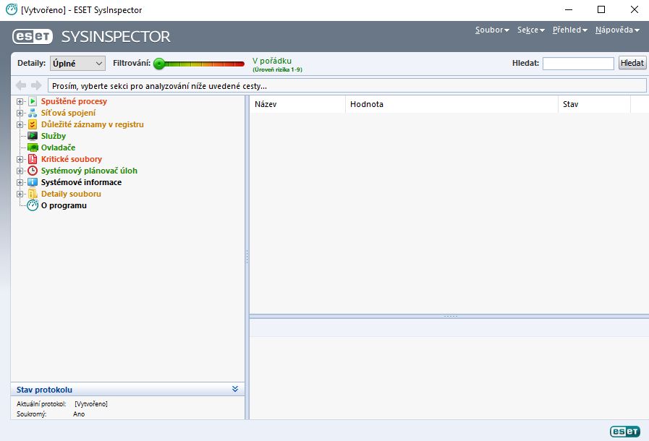
Task: Expand the Systémové informace tree node
Action: pyautogui.click(x=20, y=182)
